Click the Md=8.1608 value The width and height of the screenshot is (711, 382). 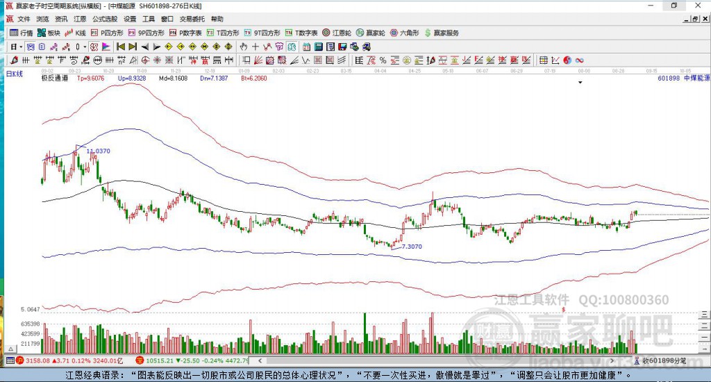pyautogui.click(x=173, y=78)
